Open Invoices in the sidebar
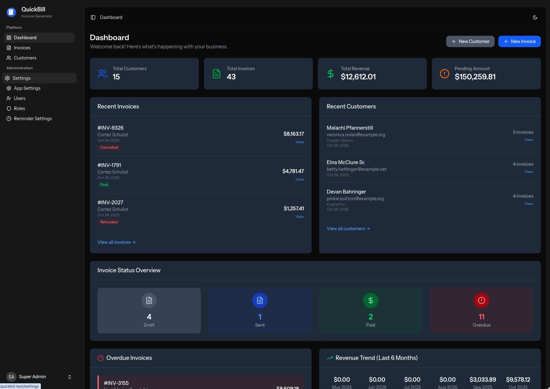 [22, 48]
